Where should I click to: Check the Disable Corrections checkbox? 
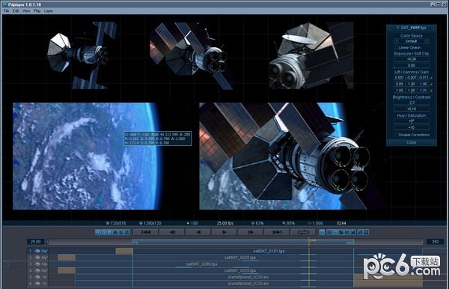(397, 135)
